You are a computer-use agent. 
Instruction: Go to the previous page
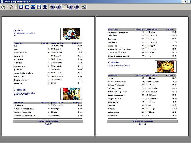click(x=59, y=7)
